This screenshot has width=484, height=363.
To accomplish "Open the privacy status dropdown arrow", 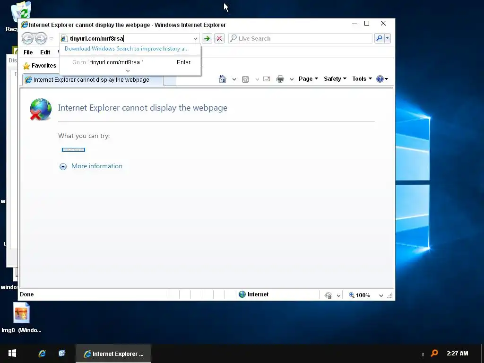I will 338,296.
